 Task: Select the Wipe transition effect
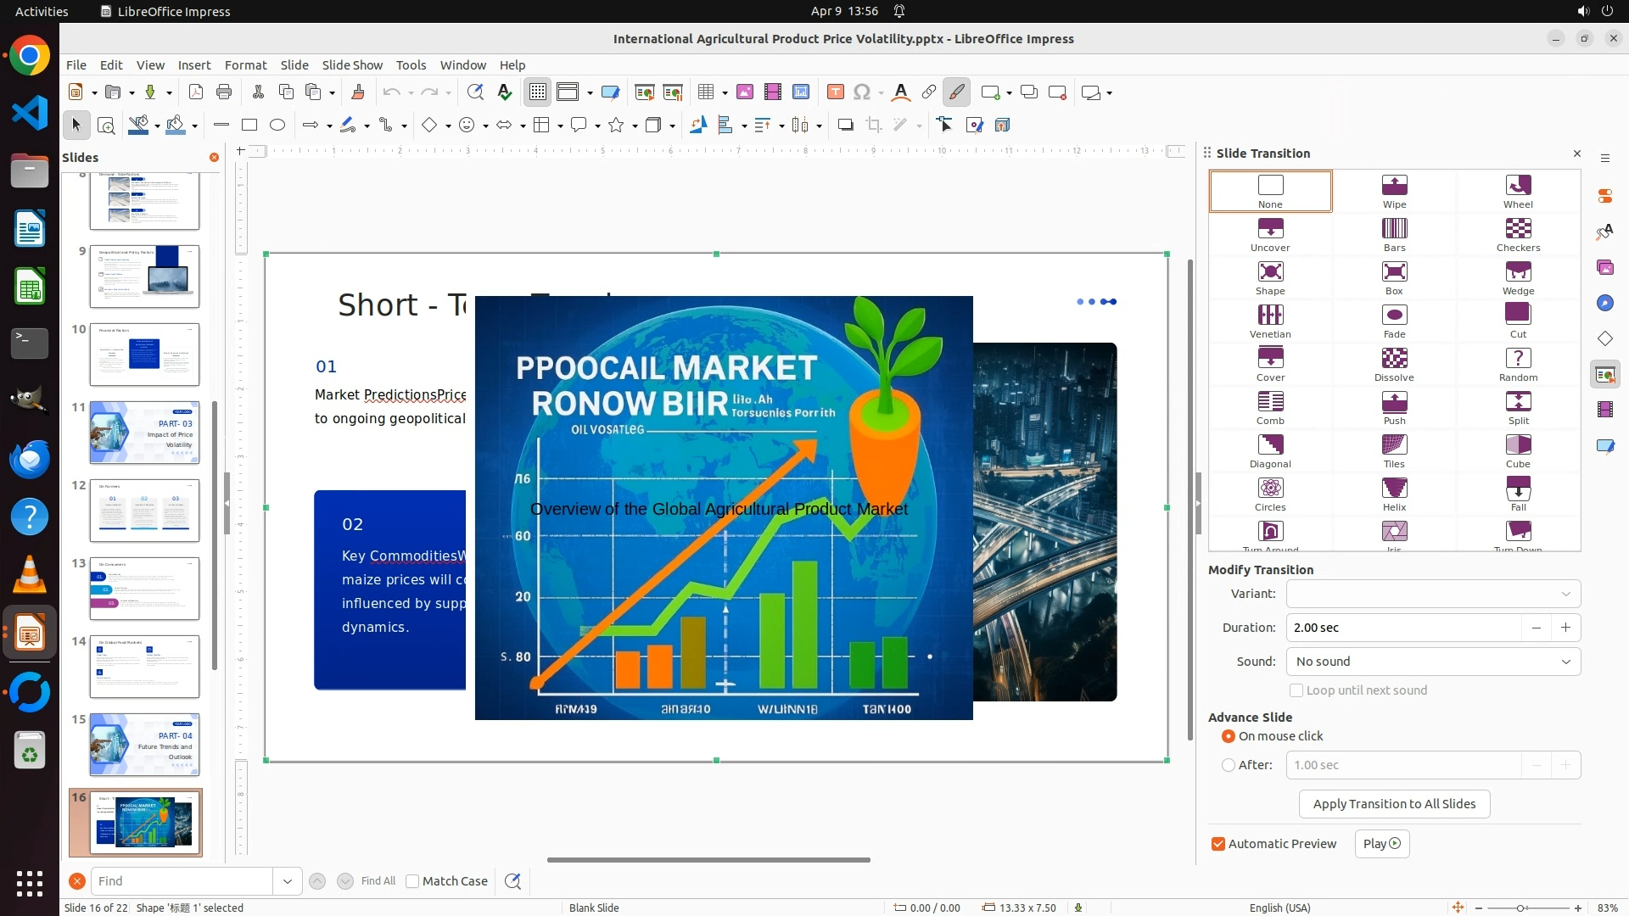(1394, 191)
